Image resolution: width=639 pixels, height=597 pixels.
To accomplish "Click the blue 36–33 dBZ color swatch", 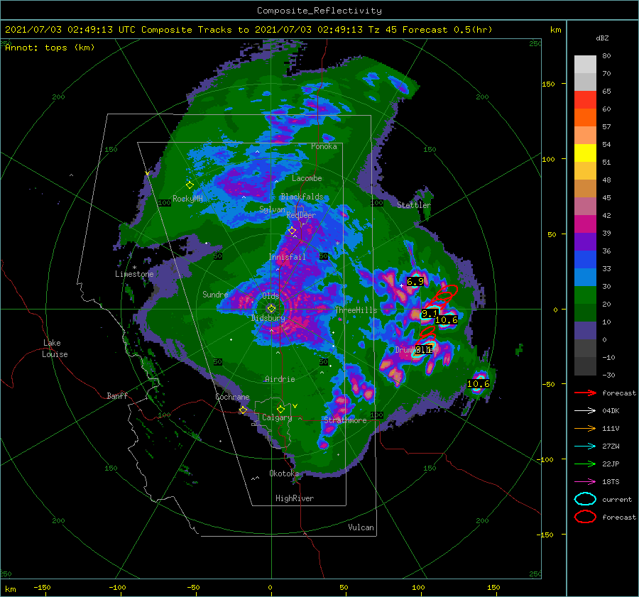I will [x=585, y=260].
